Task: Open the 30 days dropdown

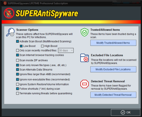Action: [x=66, y=50]
